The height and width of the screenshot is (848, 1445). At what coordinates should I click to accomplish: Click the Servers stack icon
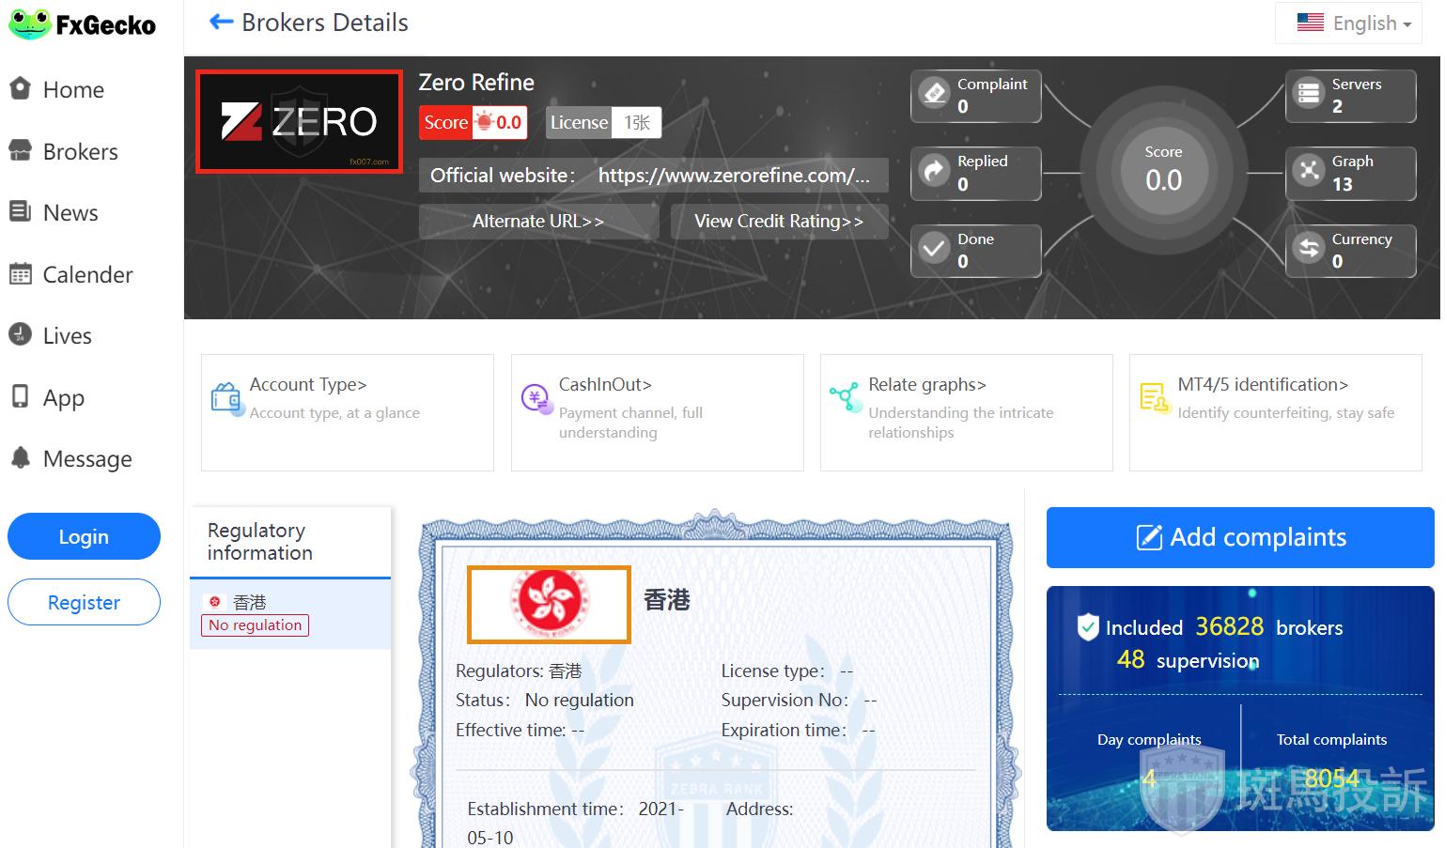(x=1309, y=93)
